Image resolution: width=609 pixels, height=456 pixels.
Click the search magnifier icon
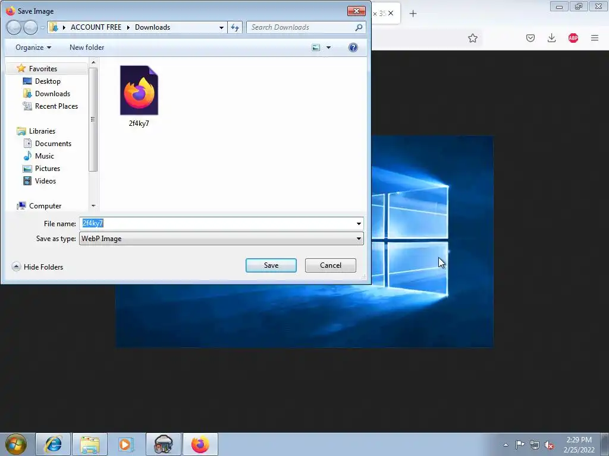click(x=359, y=27)
